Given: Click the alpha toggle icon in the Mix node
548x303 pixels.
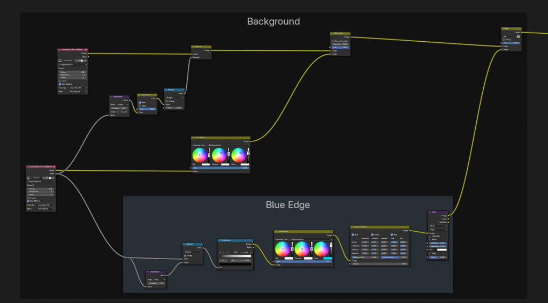Looking at the screenshot, I should click(519, 37).
